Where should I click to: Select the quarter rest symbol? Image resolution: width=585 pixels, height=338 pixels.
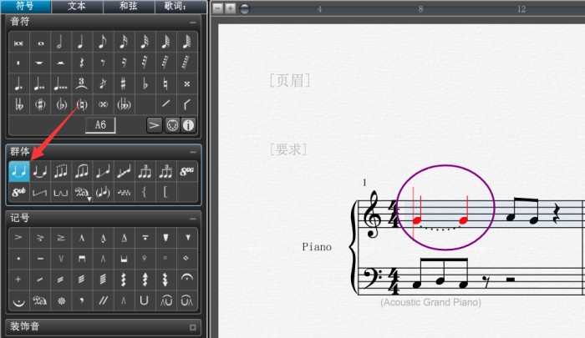(81, 63)
